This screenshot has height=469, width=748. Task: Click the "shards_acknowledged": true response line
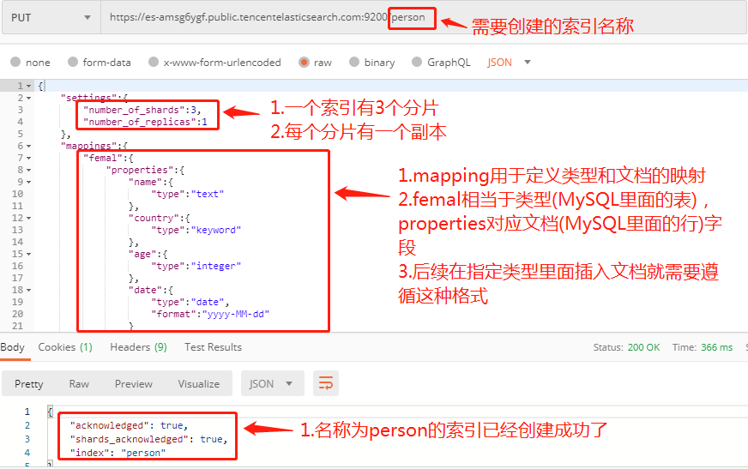[x=149, y=439]
